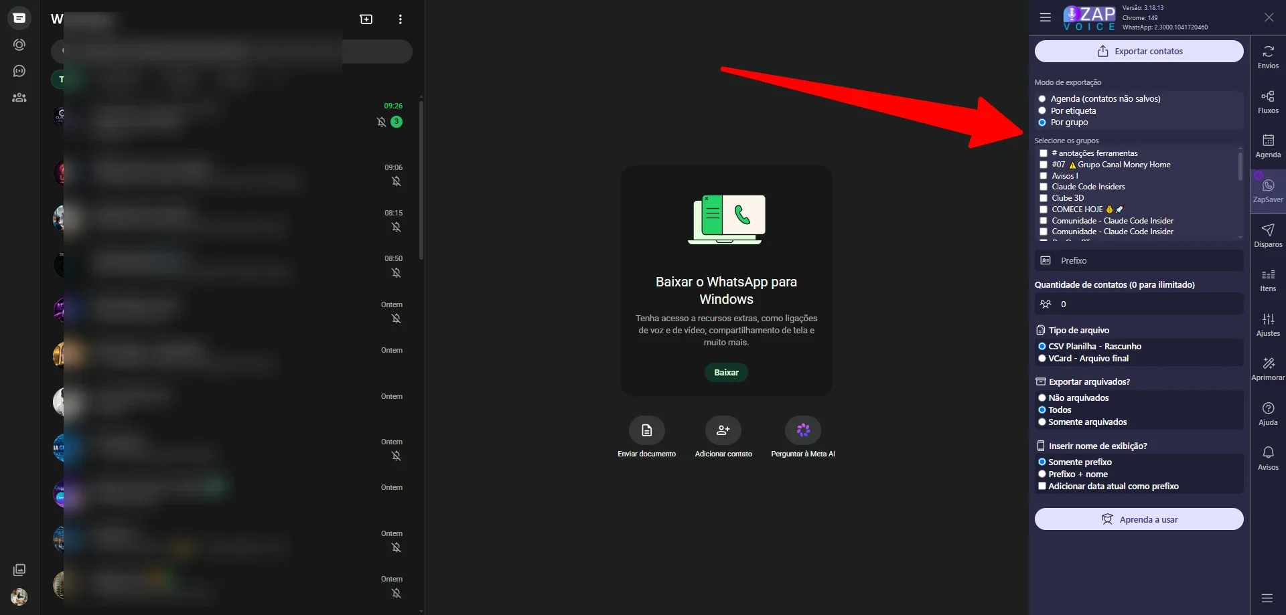Open WhatsApp Channels icon in left rail
1286x615 pixels.
click(19, 71)
